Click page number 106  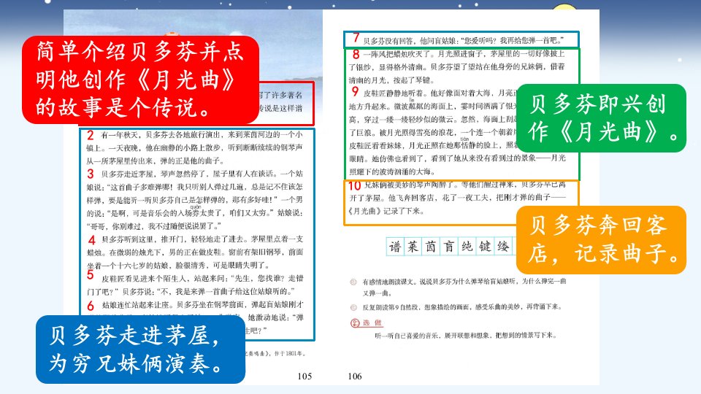click(355, 376)
